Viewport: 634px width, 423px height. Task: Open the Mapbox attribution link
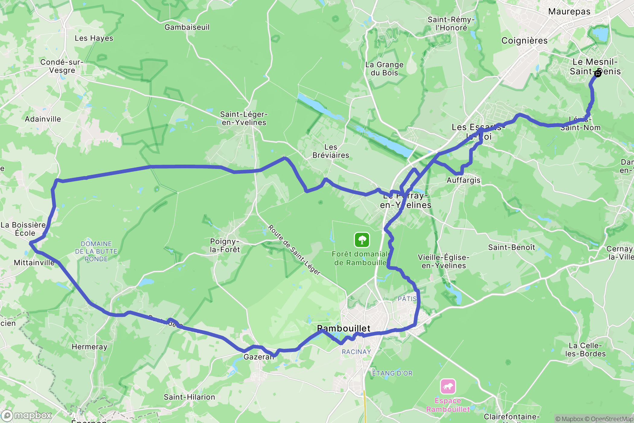tap(569, 419)
